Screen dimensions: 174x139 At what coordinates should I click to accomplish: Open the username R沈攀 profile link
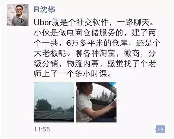click(x=45, y=9)
